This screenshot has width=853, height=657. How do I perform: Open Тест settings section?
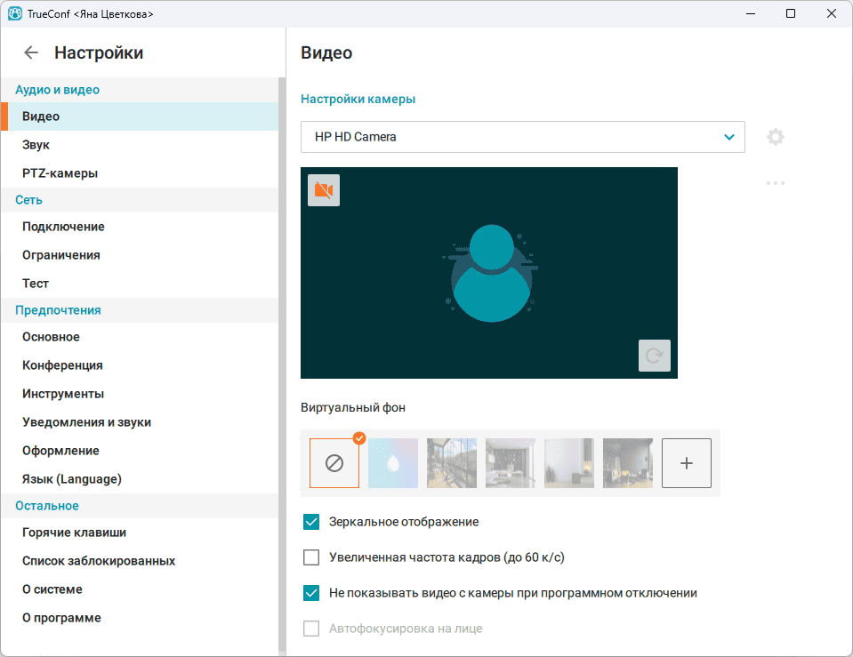pyautogui.click(x=140, y=284)
